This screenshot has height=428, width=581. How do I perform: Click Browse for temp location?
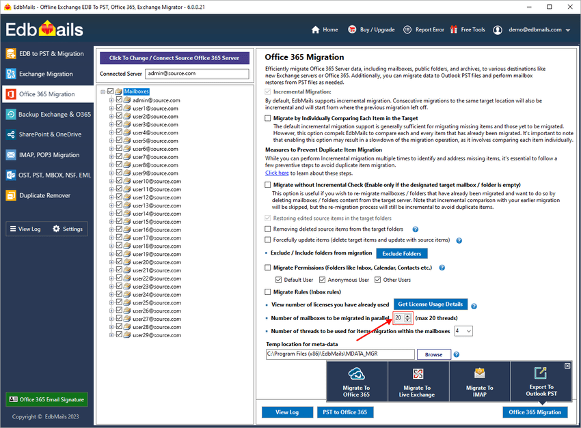click(434, 354)
